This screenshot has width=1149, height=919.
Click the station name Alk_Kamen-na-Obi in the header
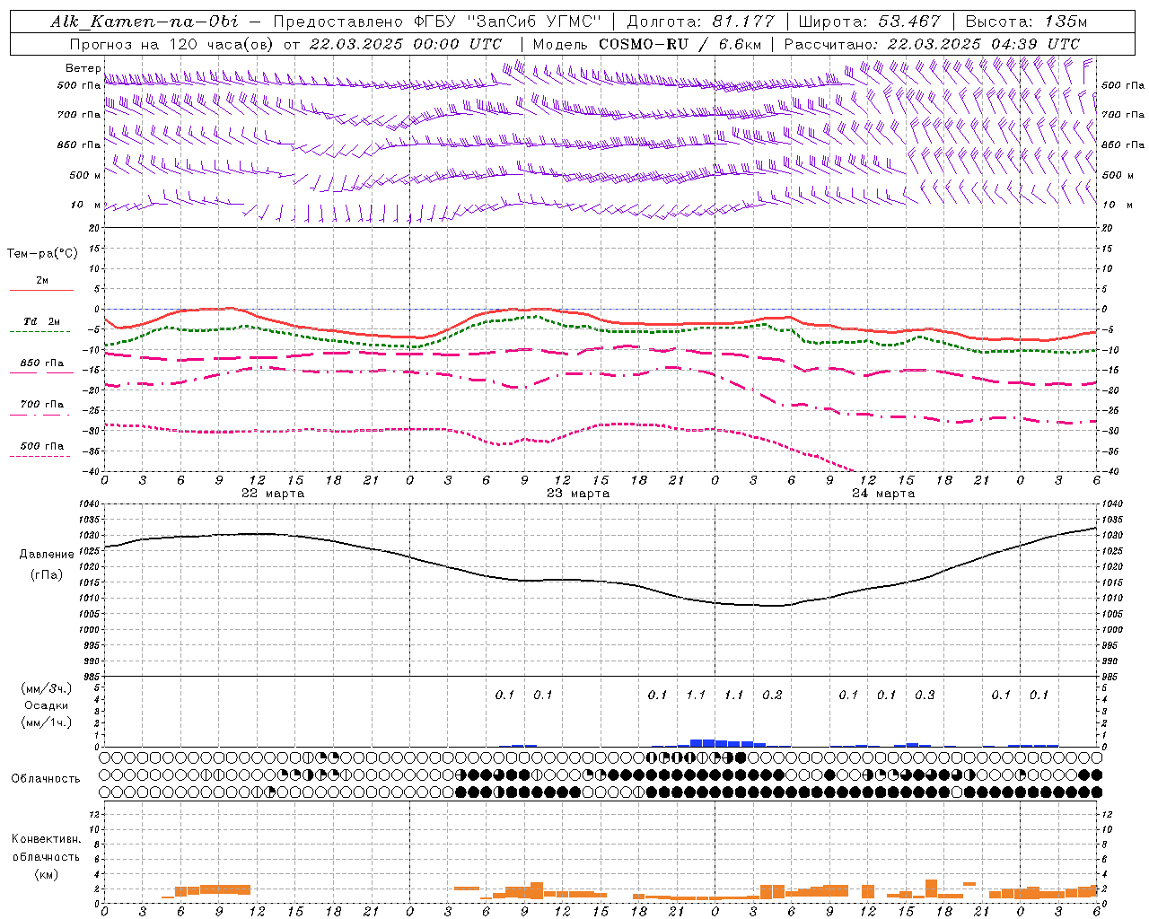(x=145, y=22)
